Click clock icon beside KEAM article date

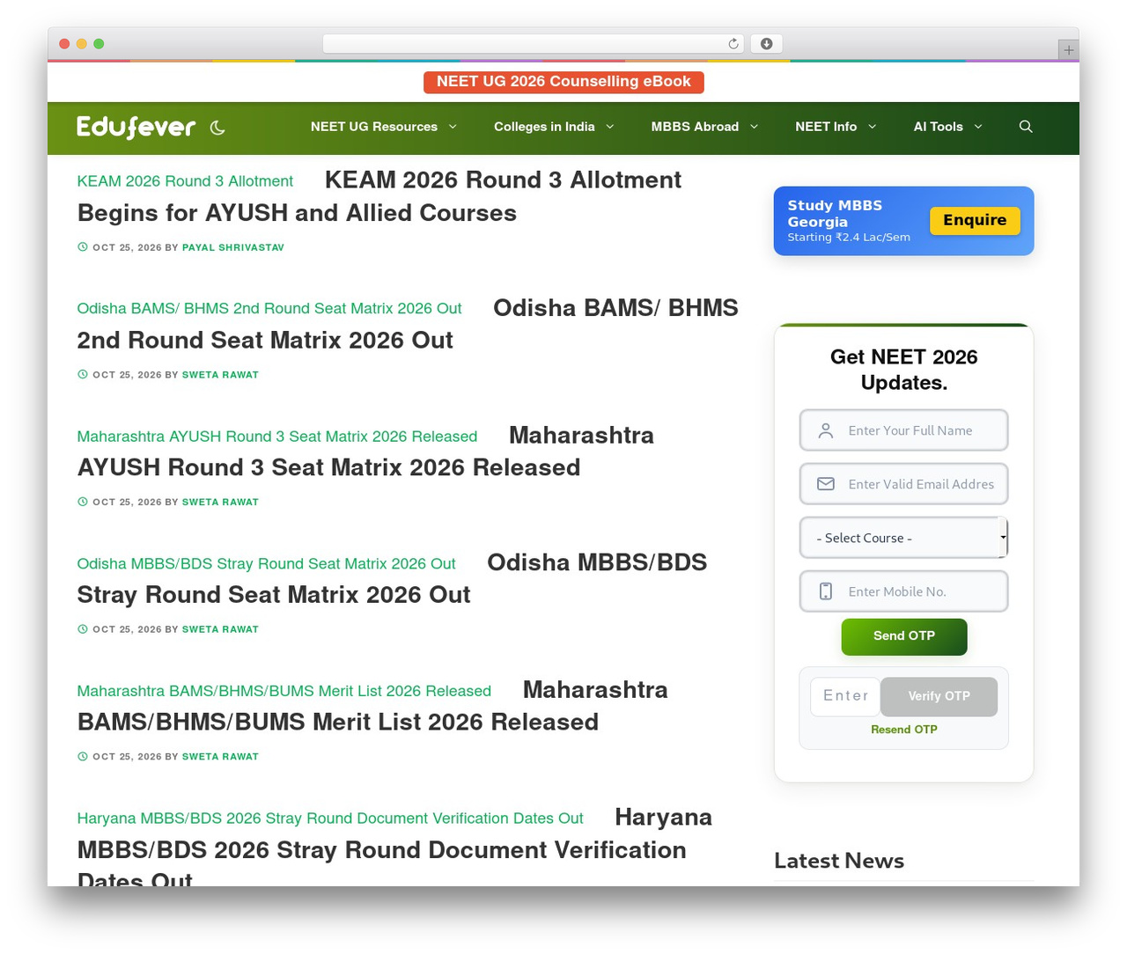pyautogui.click(x=83, y=247)
